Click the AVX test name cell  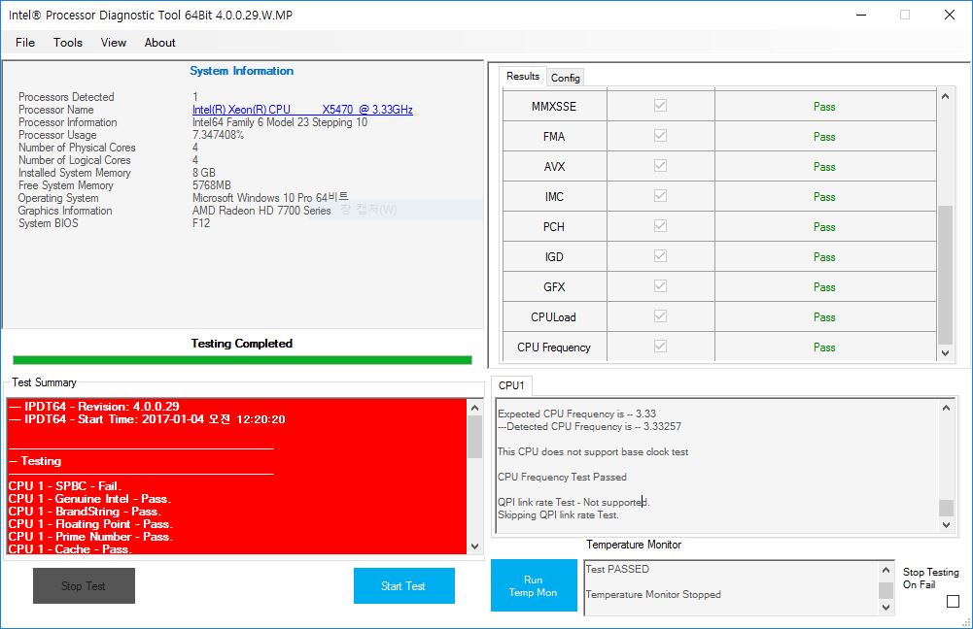point(554,166)
